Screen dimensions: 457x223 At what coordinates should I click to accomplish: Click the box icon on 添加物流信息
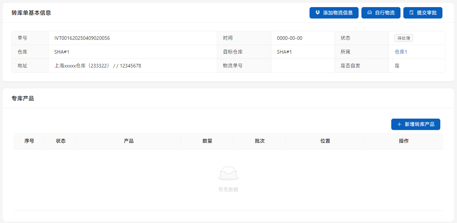(318, 13)
